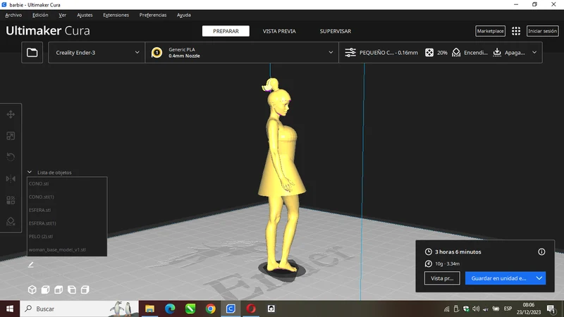Select the Move tool in left toolbar

(11, 114)
